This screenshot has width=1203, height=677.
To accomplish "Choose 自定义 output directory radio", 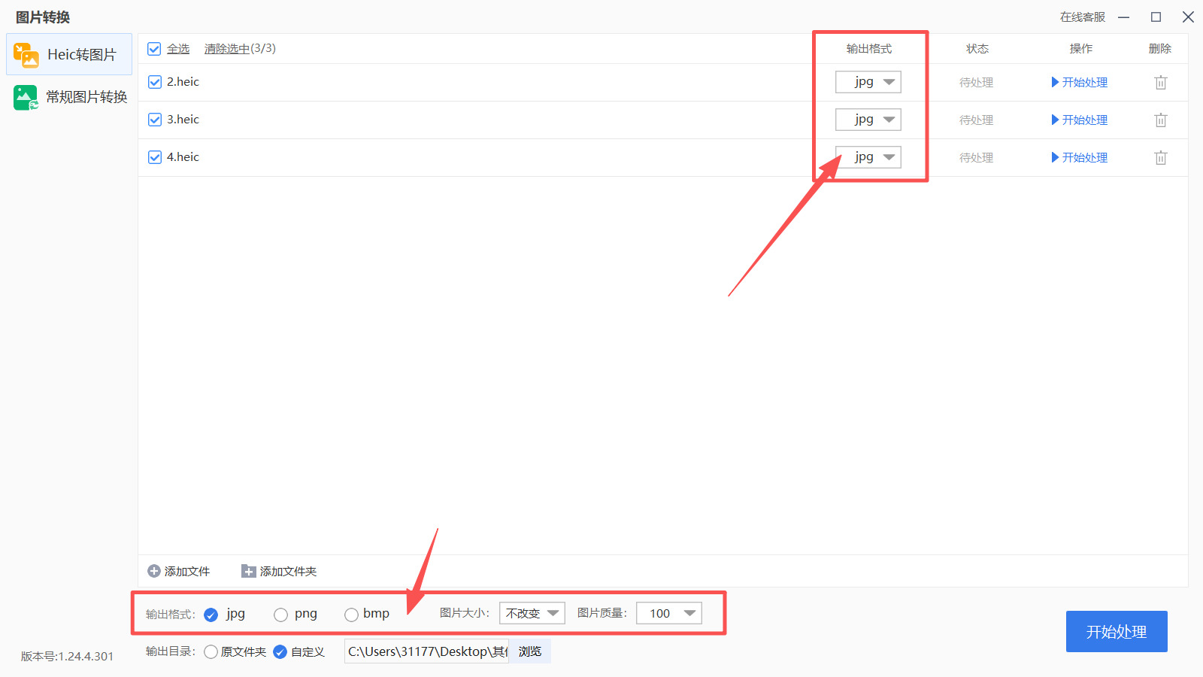I will tap(280, 652).
